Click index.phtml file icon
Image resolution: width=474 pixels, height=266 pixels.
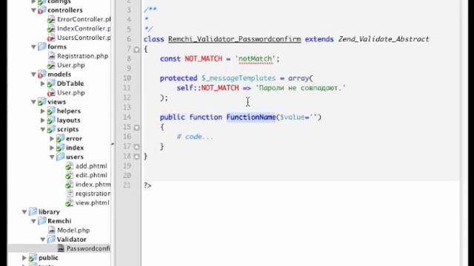pos(70,184)
